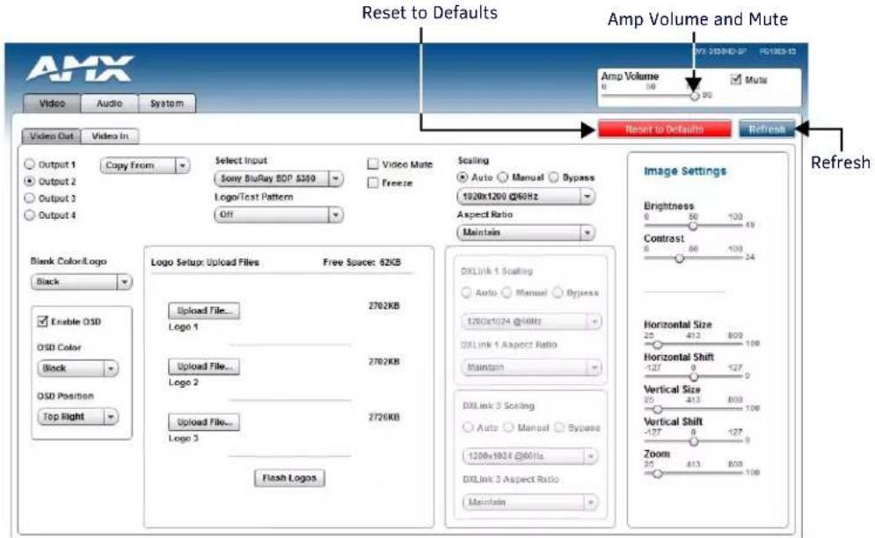
Task: Click Upload File for Logo 1
Action: tap(204, 311)
